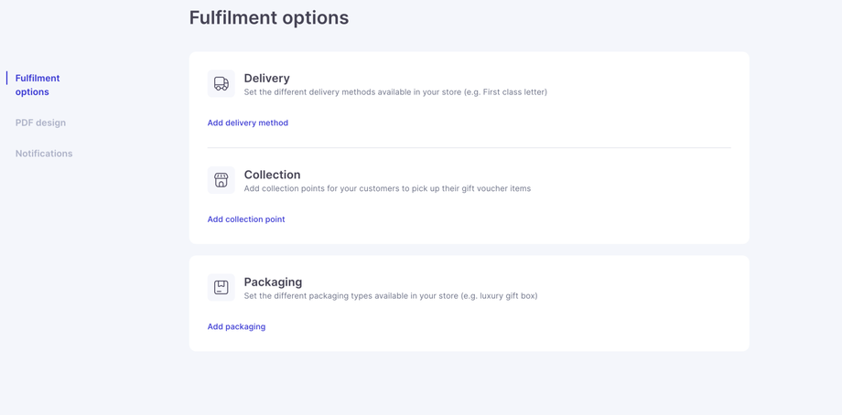Click the Add delivery method link

coord(247,122)
